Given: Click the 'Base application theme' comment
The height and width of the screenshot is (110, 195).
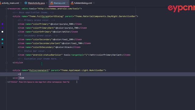Looking at the screenshot, I should tap(33, 13).
